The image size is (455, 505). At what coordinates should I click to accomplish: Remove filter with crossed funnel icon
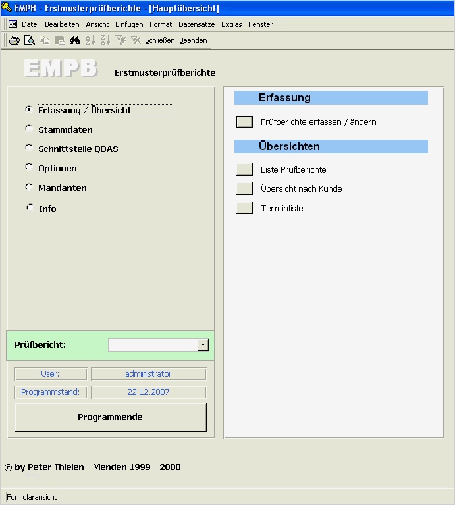tap(136, 40)
